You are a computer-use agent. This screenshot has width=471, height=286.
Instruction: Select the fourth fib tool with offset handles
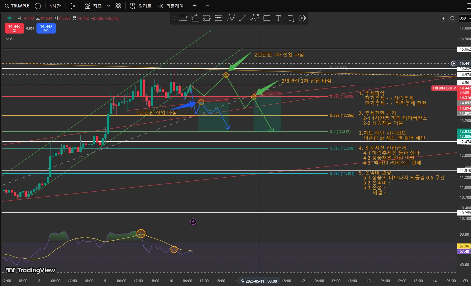219,18
